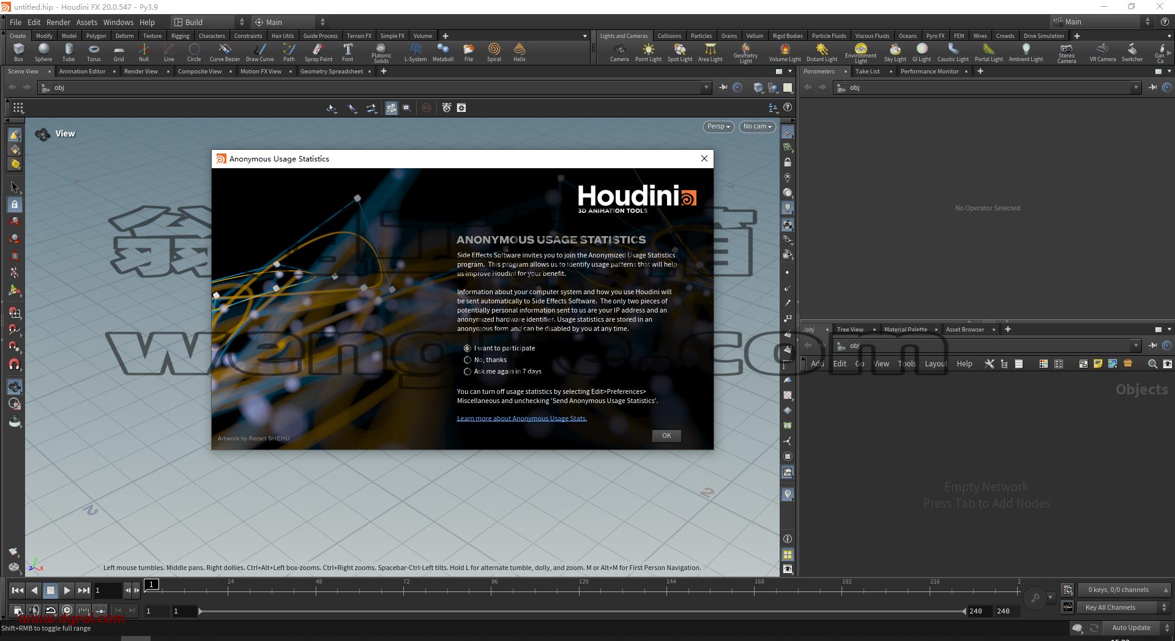Activate the Spray Paint tool
Screen dimensions: 1175x641
318,53
